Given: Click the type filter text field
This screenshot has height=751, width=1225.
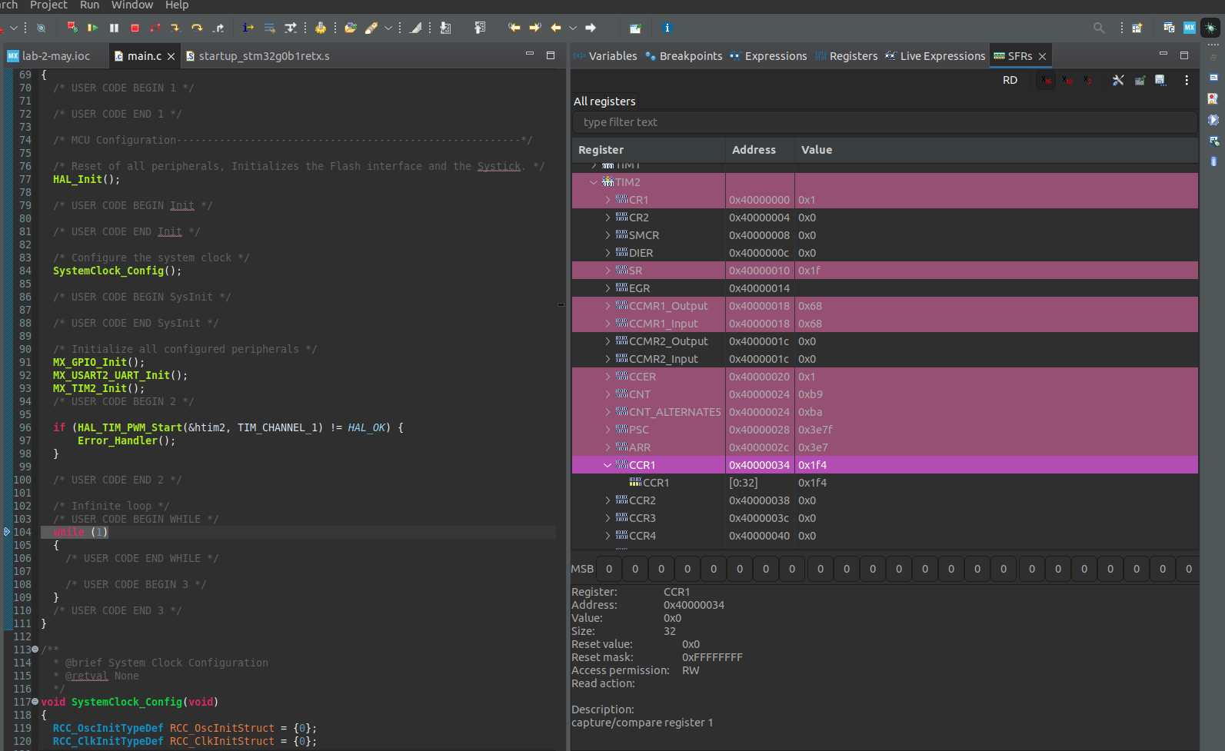Looking at the screenshot, I should [x=884, y=122].
